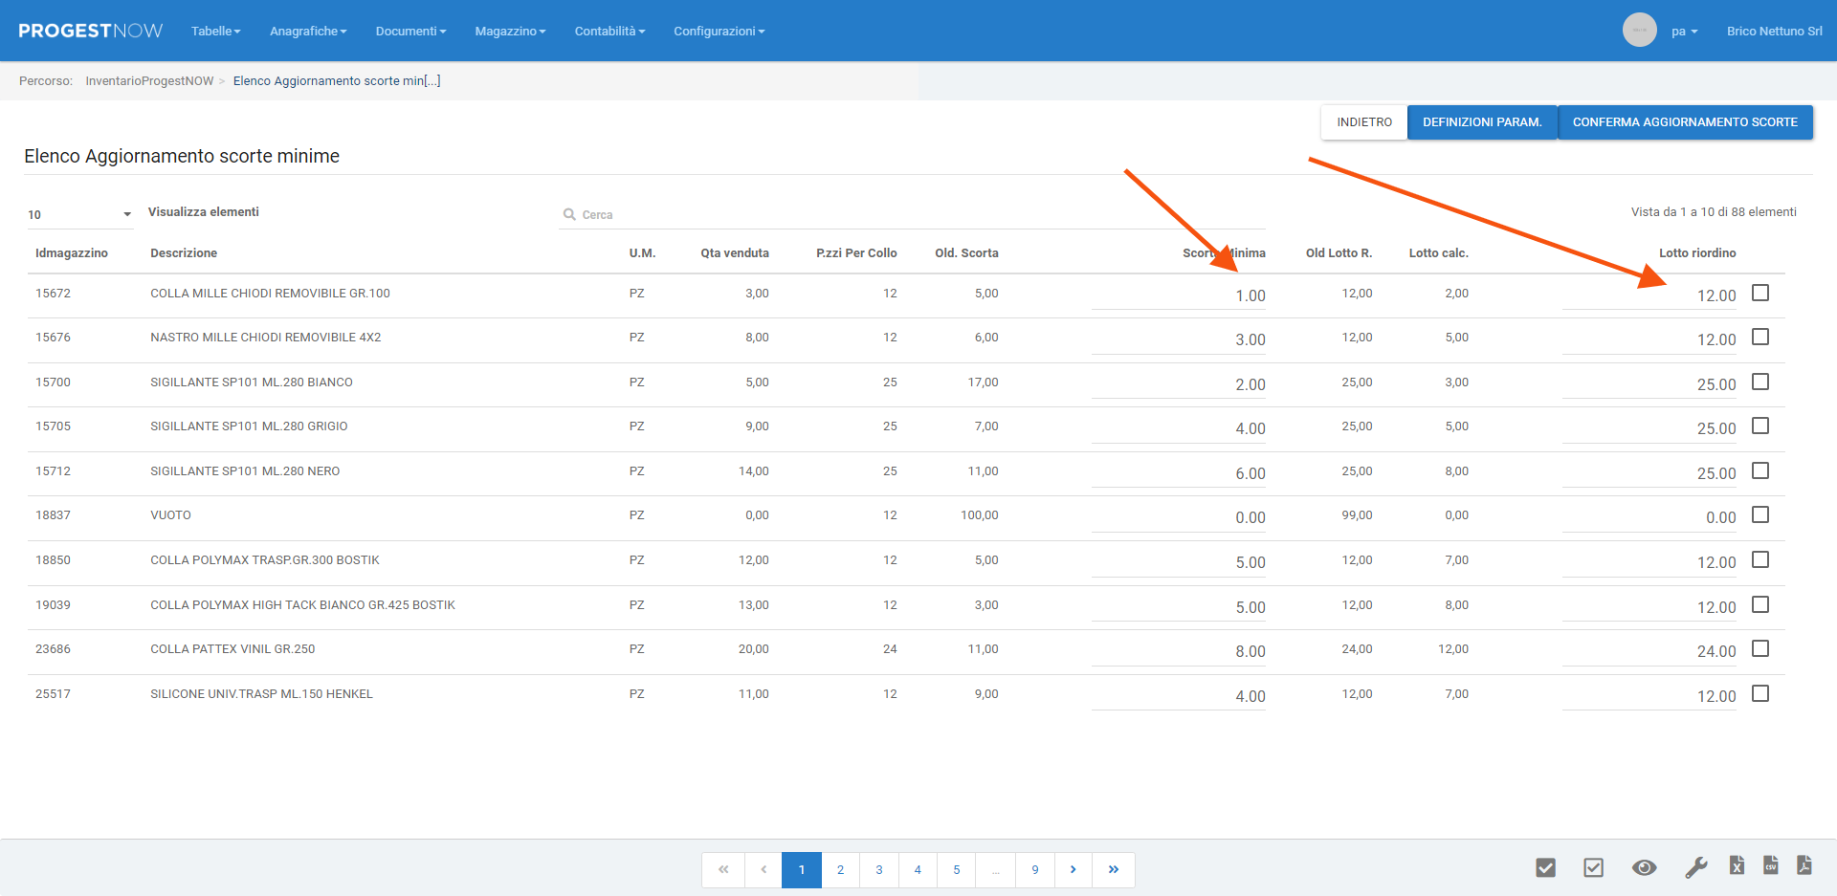Jump to last page with double arrow
This screenshot has height=896, width=1837.
coord(1114,870)
